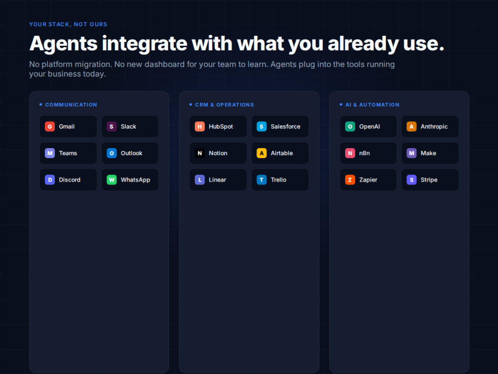Click the black Notion N icon
Screen dimensions: 498x374
[x=200, y=153]
